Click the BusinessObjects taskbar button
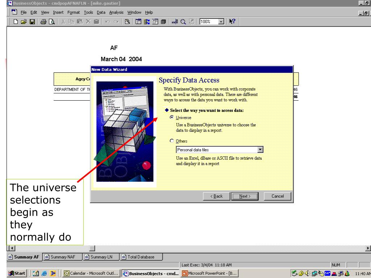Viewport: 371px width, 278px height. (x=150, y=273)
